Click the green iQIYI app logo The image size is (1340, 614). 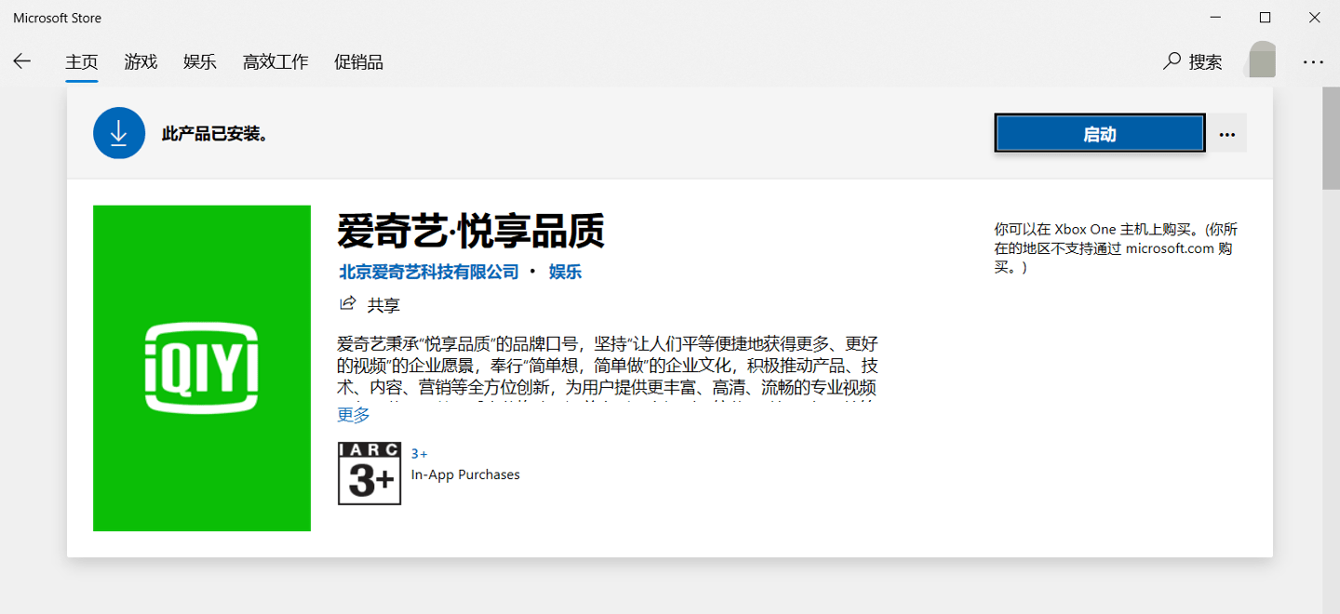202,368
